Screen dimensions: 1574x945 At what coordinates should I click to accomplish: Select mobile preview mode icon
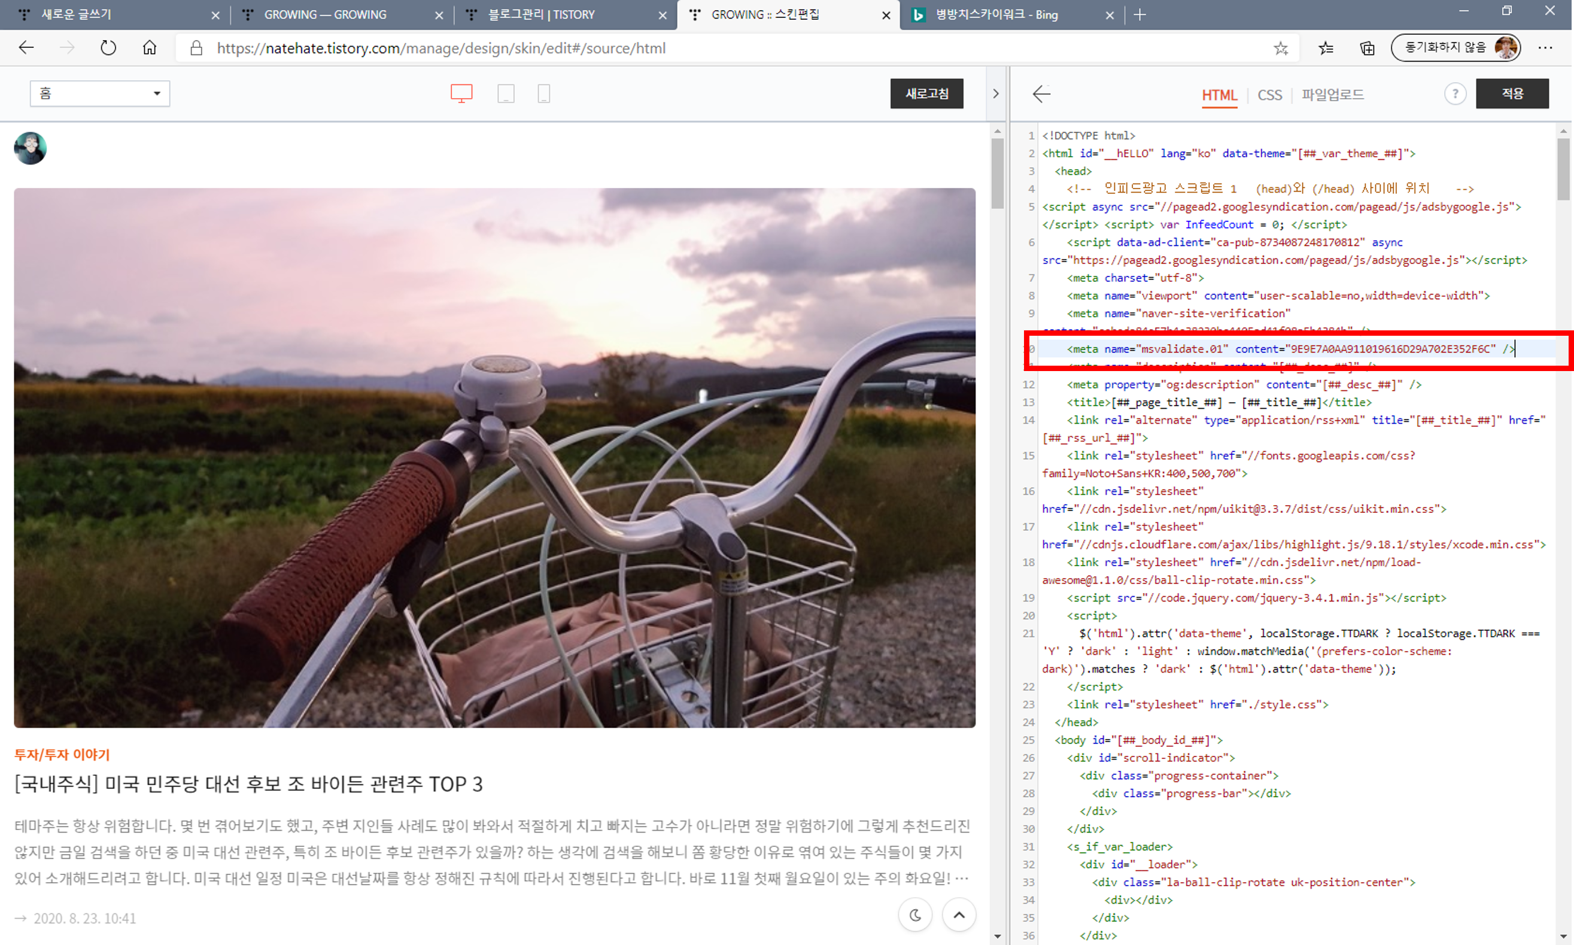click(544, 93)
